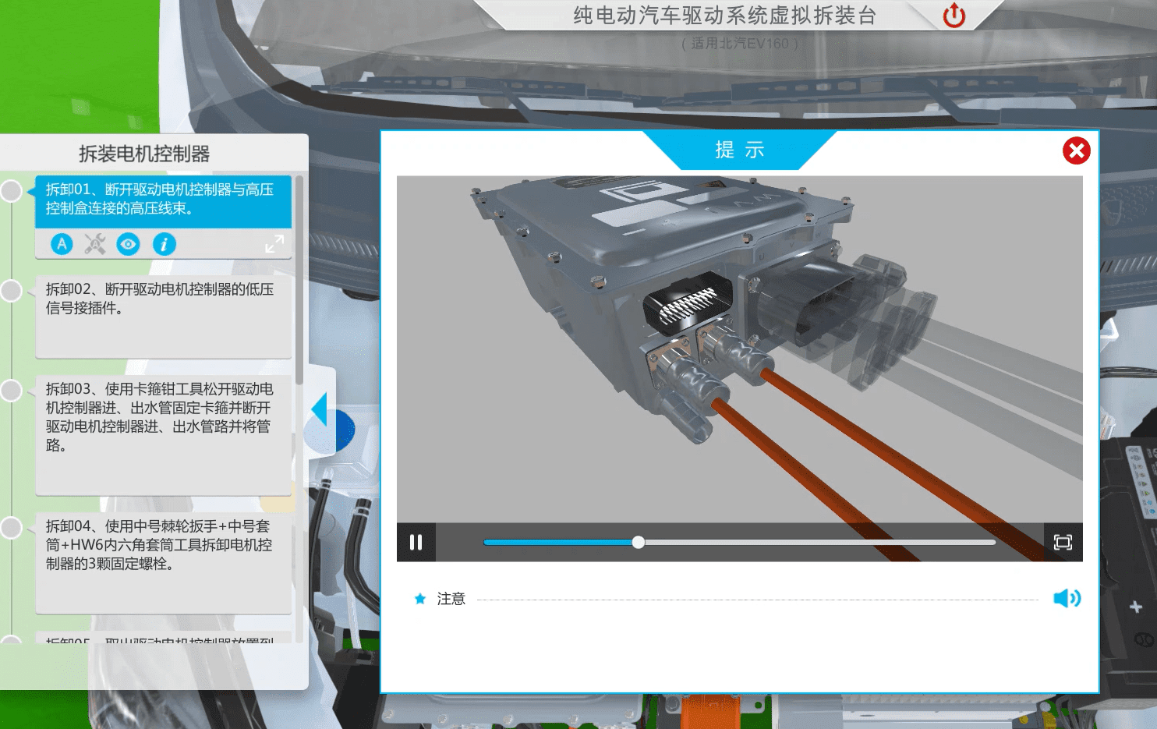This screenshot has width=1157, height=729.
Task: Toggle the step progress circle beside 拆卸02
Action: click(12, 291)
